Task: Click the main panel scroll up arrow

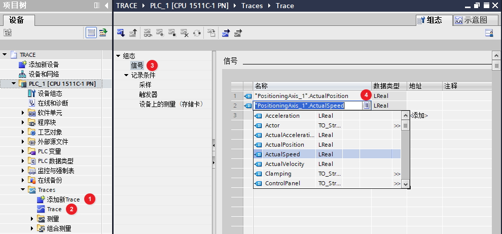Action: click(x=496, y=55)
